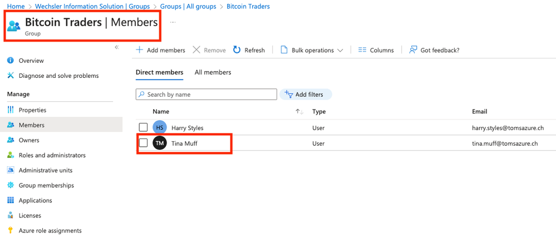Sort by Name using the sort arrows
This screenshot has height=238, width=556.
tap(299, 112)
